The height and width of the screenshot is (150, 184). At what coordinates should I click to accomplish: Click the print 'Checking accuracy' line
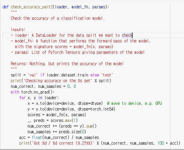(x=61, y=81)
